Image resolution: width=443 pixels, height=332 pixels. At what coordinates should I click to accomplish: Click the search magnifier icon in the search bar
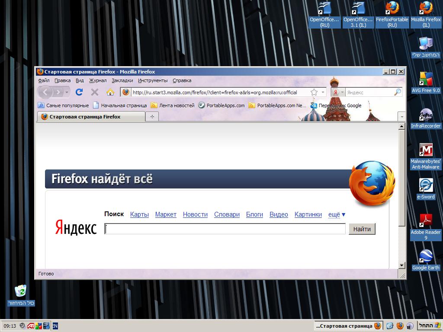(397, 92)
